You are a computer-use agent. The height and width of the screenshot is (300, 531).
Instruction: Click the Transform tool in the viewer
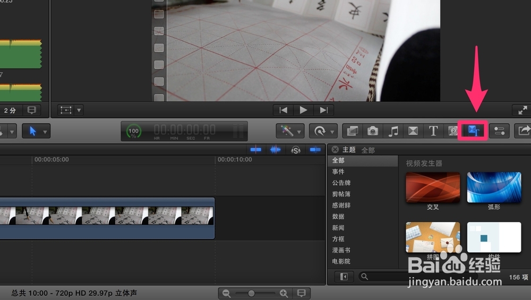point(66,110)
